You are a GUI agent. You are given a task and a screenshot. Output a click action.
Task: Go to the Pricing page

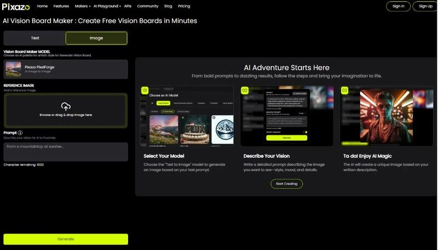(x=184, y=6)
